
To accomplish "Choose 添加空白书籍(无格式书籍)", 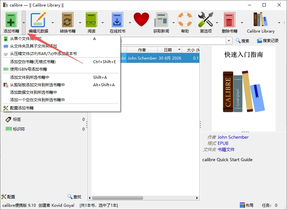I will tap(61, 62).
